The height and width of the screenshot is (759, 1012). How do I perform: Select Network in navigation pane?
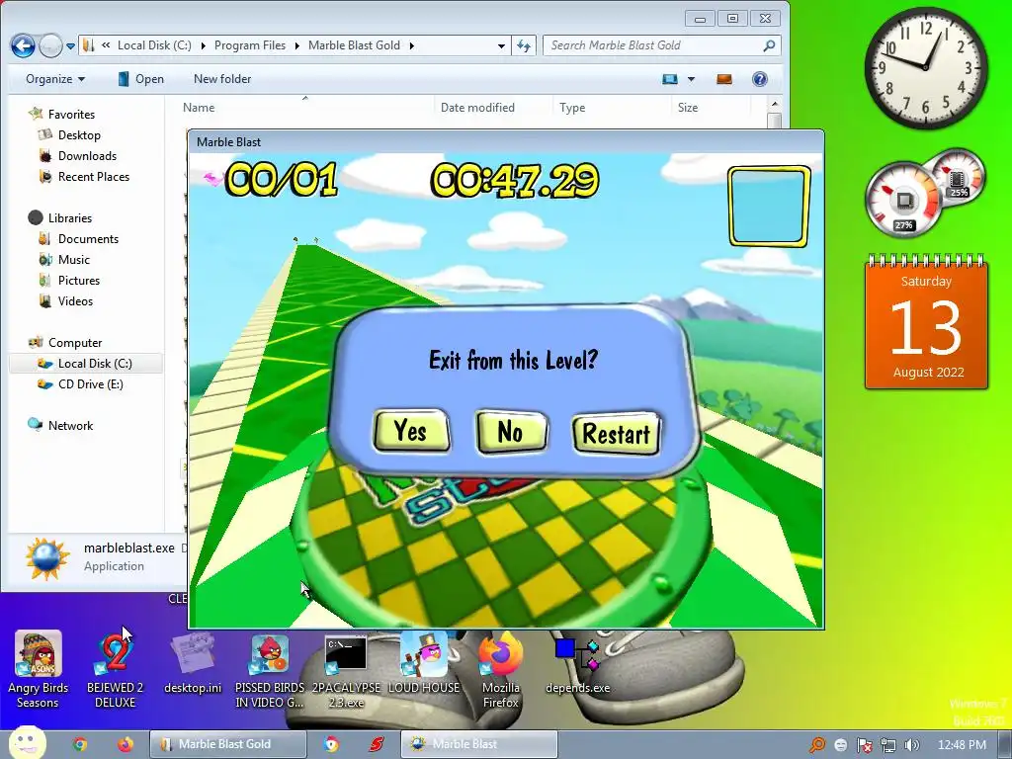click(70, 425)
